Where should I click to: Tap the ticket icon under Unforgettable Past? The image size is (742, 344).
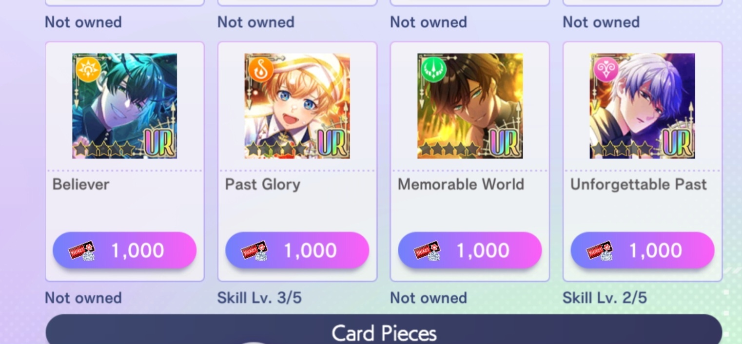(600, 250)
